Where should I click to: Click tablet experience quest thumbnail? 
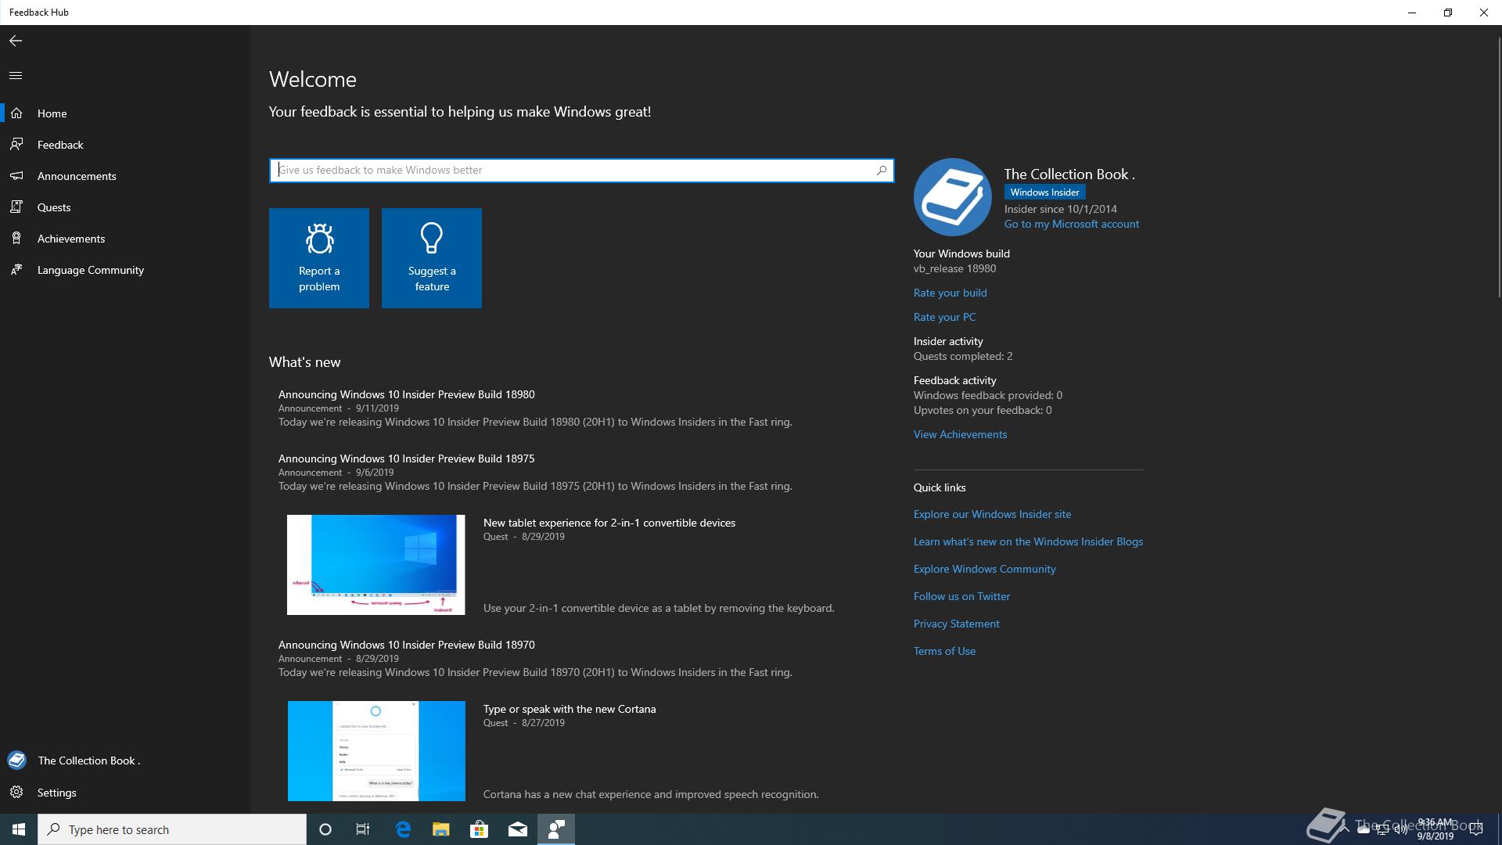pyautogui.click(x=376, y=565)
